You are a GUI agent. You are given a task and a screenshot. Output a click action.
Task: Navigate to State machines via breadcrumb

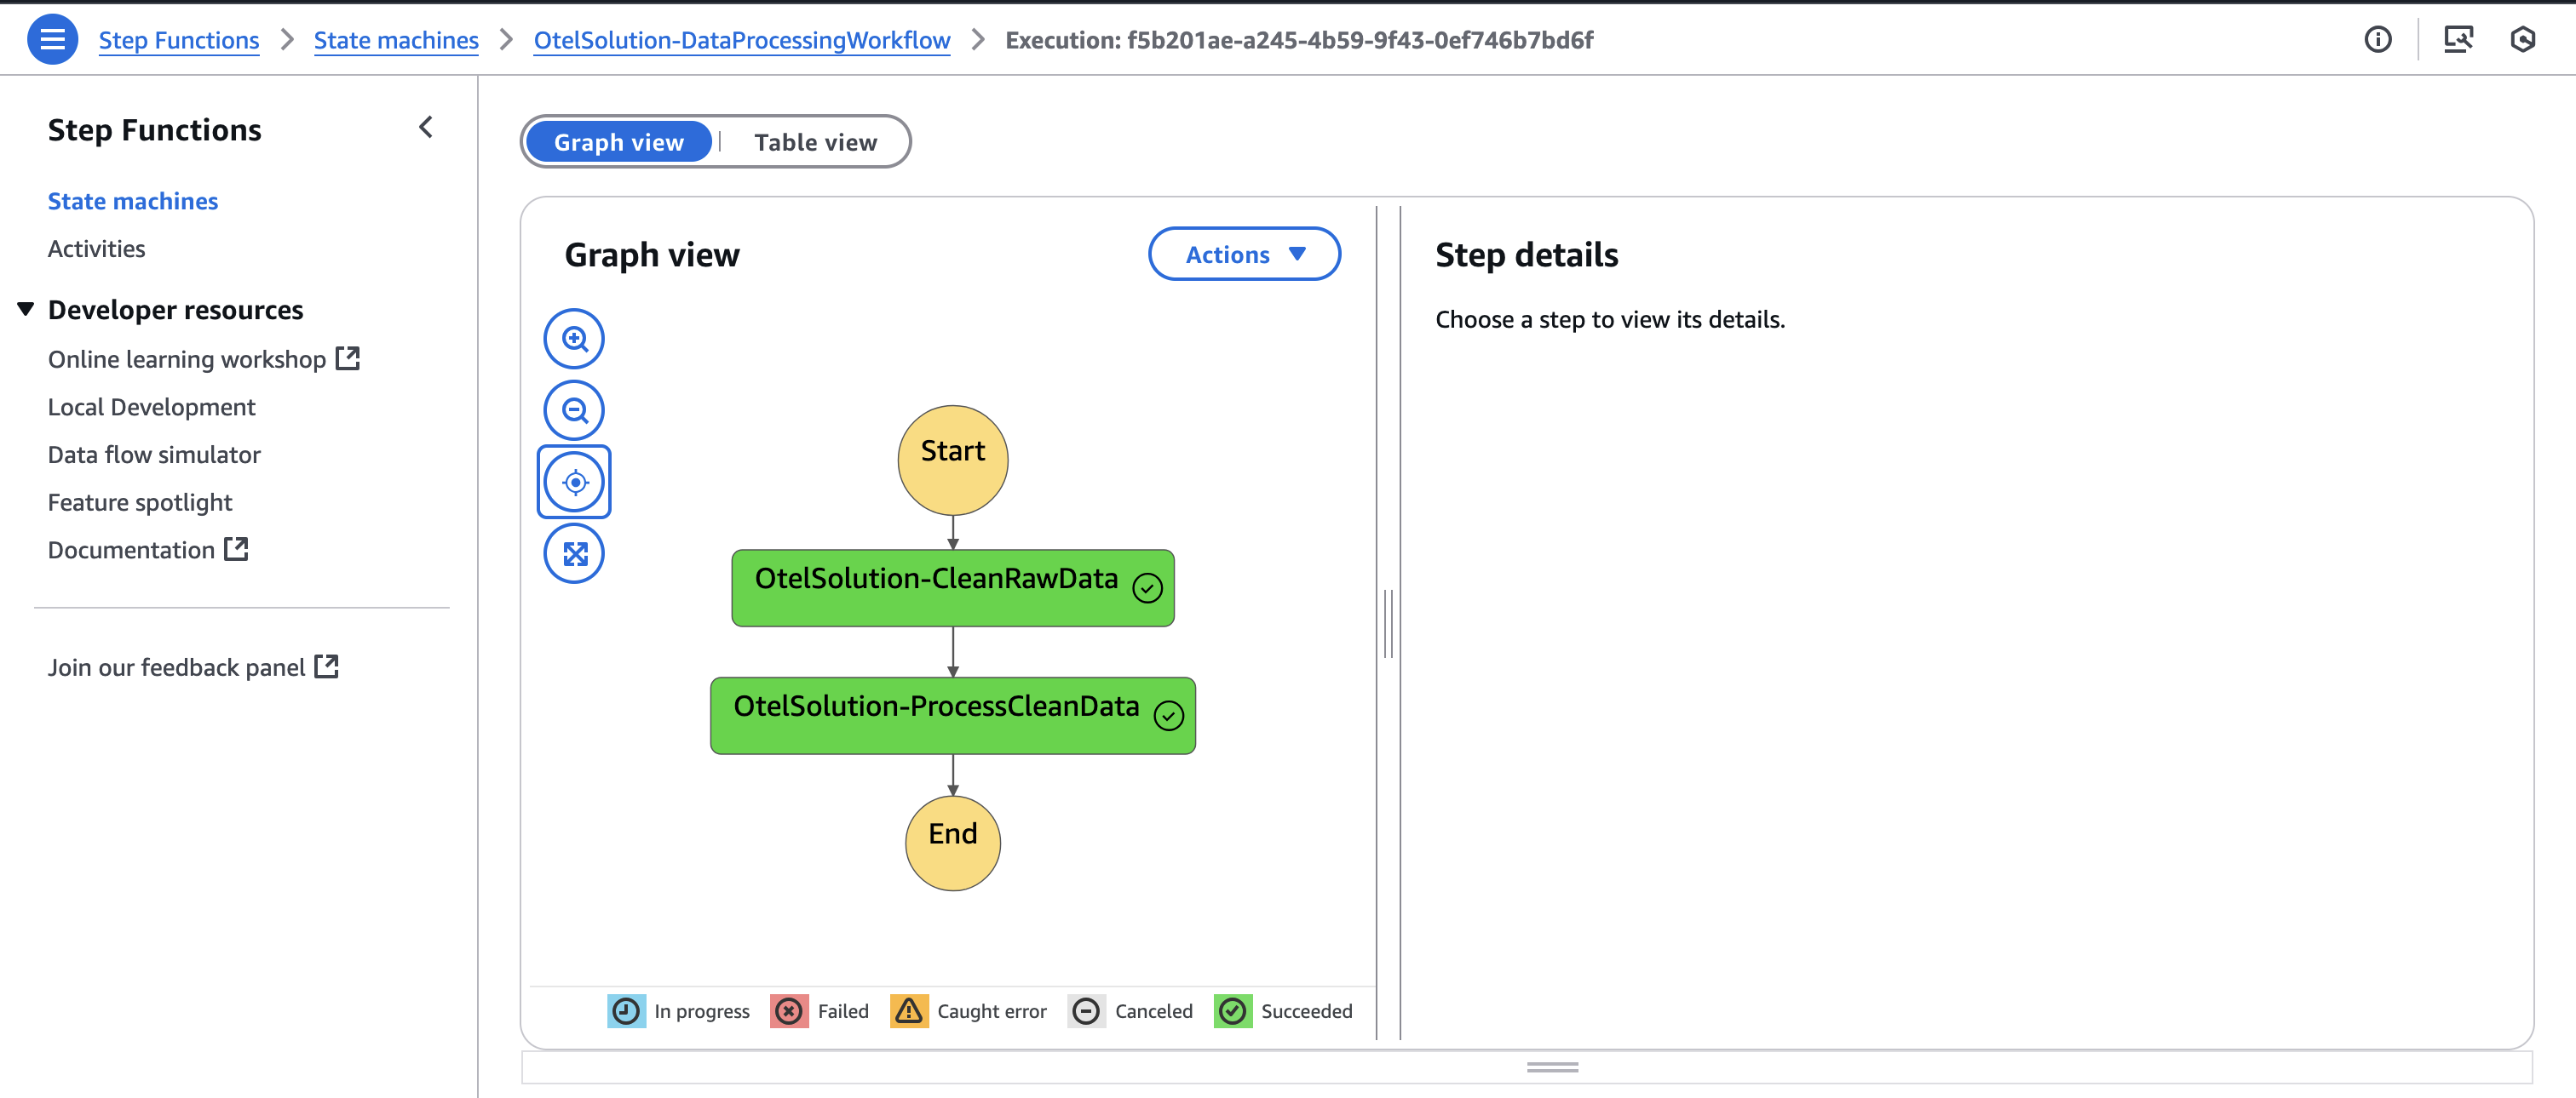tap(396, 40)
